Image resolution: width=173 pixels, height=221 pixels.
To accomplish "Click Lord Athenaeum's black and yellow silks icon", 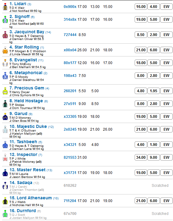I will coord(5,201).
